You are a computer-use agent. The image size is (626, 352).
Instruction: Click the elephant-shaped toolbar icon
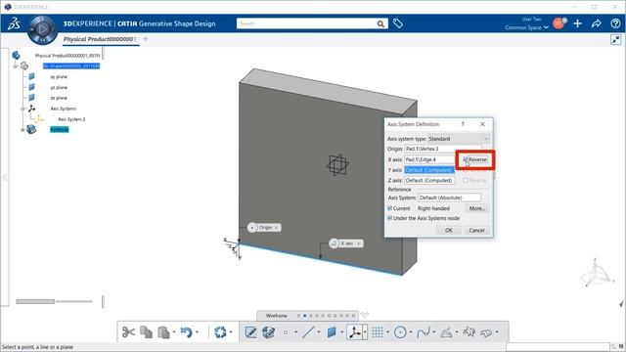469,332
